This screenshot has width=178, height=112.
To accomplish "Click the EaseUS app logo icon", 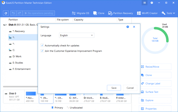I will 3,3.
